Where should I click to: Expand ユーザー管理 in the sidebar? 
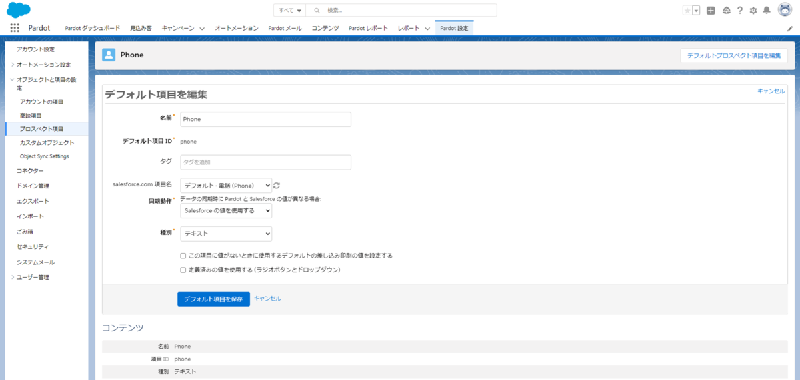pyautogui.click(x=12, y=277)
